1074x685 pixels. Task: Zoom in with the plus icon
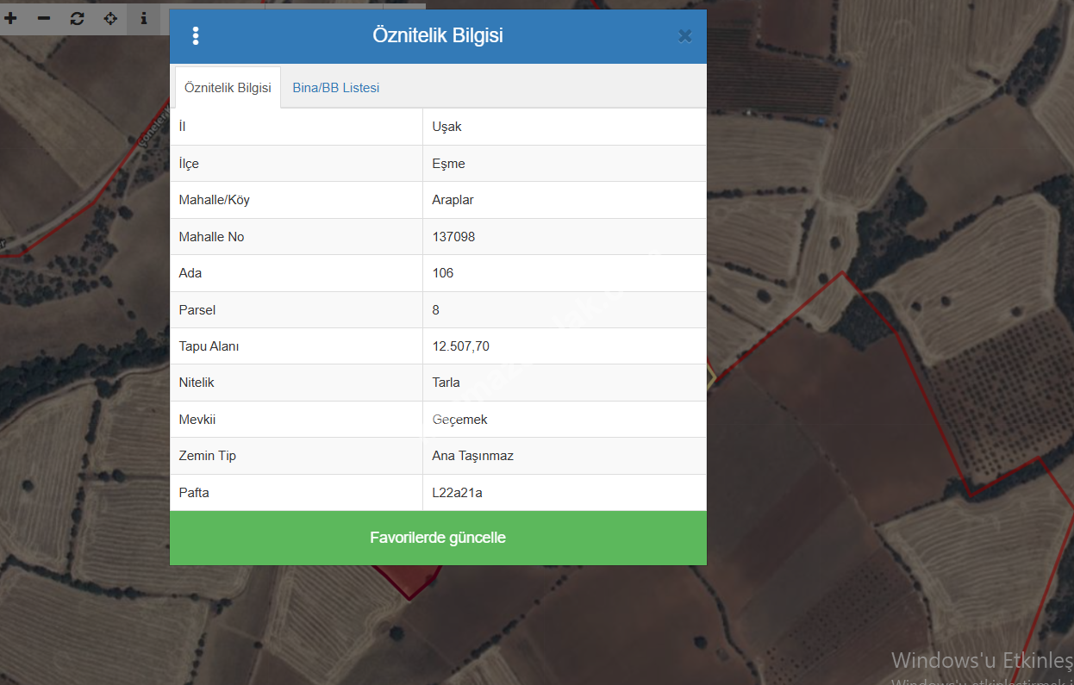click(x=11, y=18)
